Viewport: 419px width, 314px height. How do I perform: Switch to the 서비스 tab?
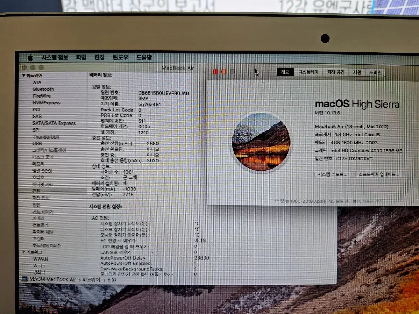click(x=375, y=73)
